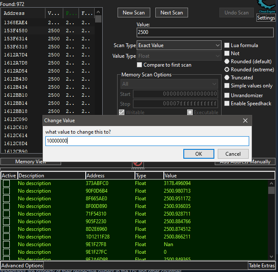
Task: Select found address 1612BB10
Action: 16,95
